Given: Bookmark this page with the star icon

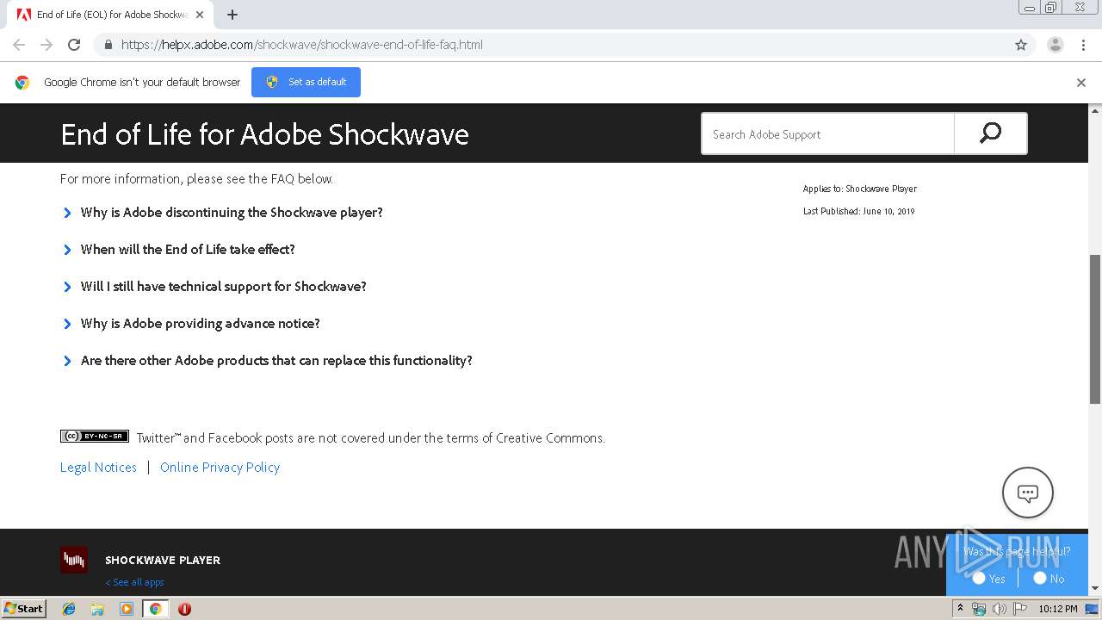Looking at the screenshot, I should pyautogui.click(x=1021, y=45).
